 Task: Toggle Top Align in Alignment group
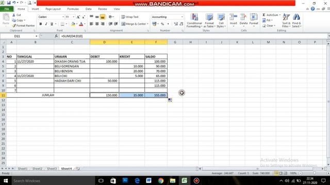pyautogui.click(x=92, y=17)
